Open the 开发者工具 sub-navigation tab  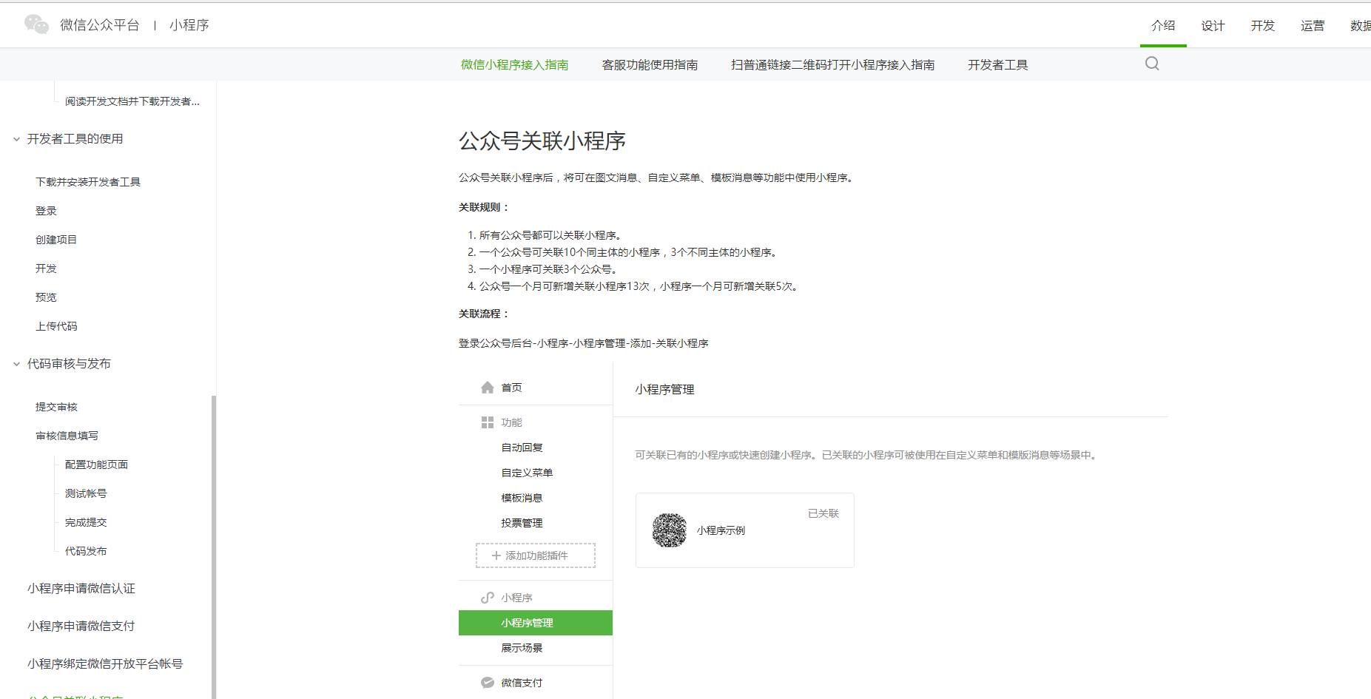point(998,65)
